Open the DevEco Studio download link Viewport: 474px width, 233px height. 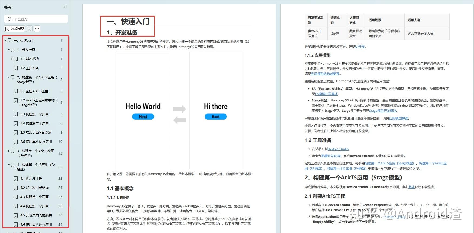pos(338,149)
